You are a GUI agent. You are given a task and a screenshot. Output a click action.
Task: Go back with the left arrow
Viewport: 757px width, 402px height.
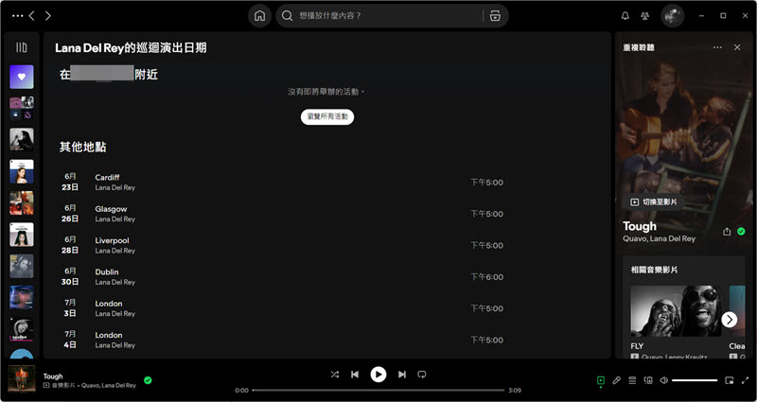(x=32, y=16)
